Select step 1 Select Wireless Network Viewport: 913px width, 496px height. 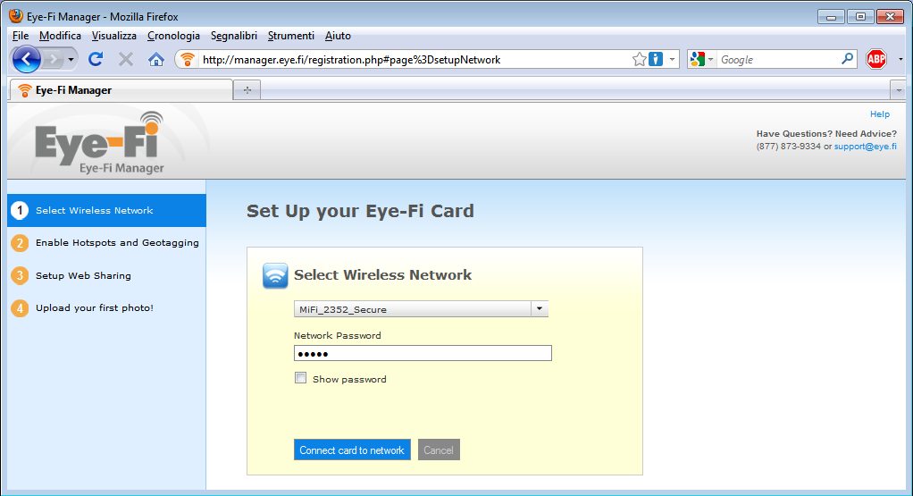tap(106, 210)
